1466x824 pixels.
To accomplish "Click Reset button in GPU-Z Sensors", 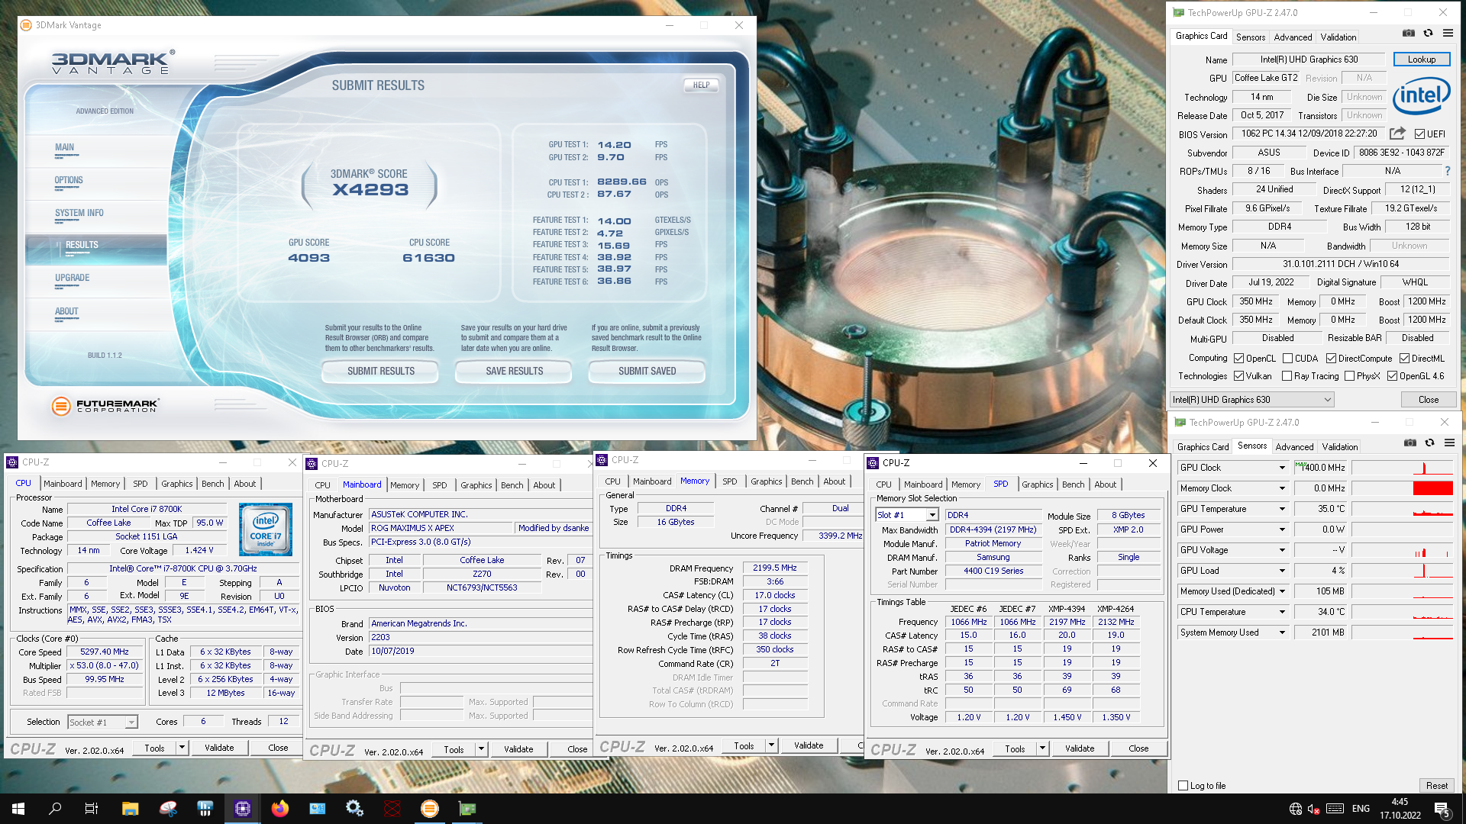I will coord(1436,786).
